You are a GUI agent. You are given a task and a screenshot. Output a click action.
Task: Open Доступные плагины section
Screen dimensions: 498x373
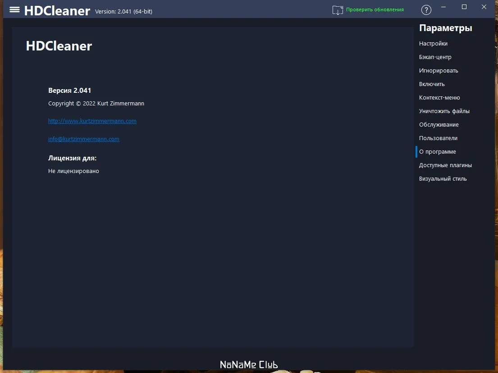coord(445,165)
